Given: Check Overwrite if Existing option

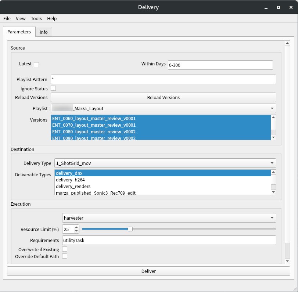Looking at the screenshot, I should tap(65, 249).
